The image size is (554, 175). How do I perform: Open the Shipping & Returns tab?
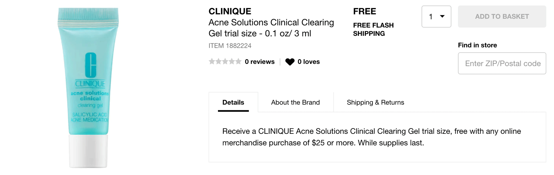pos(375,102)
